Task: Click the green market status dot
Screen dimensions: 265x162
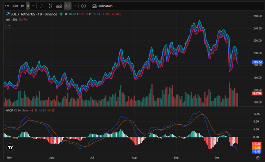Action: pos(61,14)
